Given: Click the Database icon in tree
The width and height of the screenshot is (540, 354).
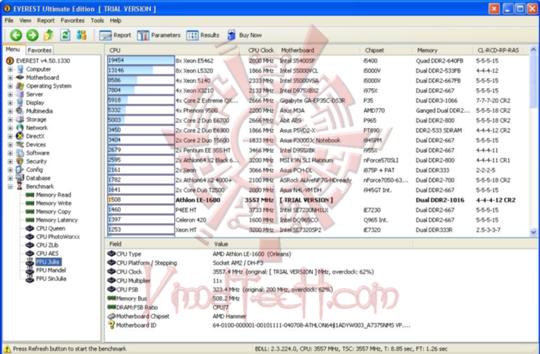Looking at the screenshot, I should (x=20, y=178).
